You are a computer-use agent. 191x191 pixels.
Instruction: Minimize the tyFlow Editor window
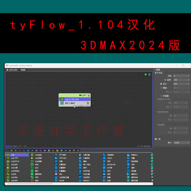(176, 65)
